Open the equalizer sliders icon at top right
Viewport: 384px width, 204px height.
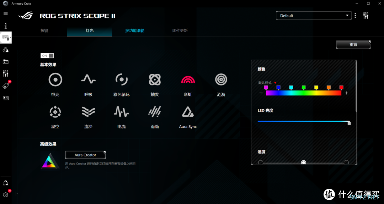click(x=366, y=16)
